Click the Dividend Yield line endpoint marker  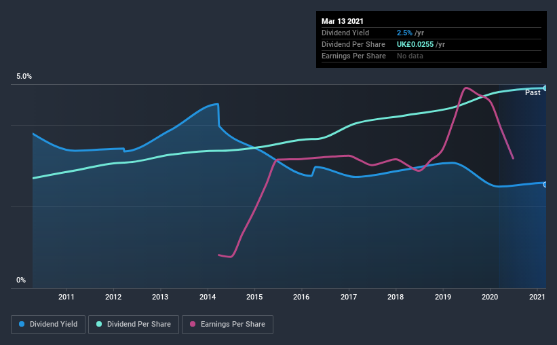pyautogui.click(x=545, y=184)
